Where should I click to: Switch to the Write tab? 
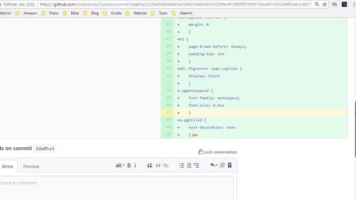click(8, 167)
